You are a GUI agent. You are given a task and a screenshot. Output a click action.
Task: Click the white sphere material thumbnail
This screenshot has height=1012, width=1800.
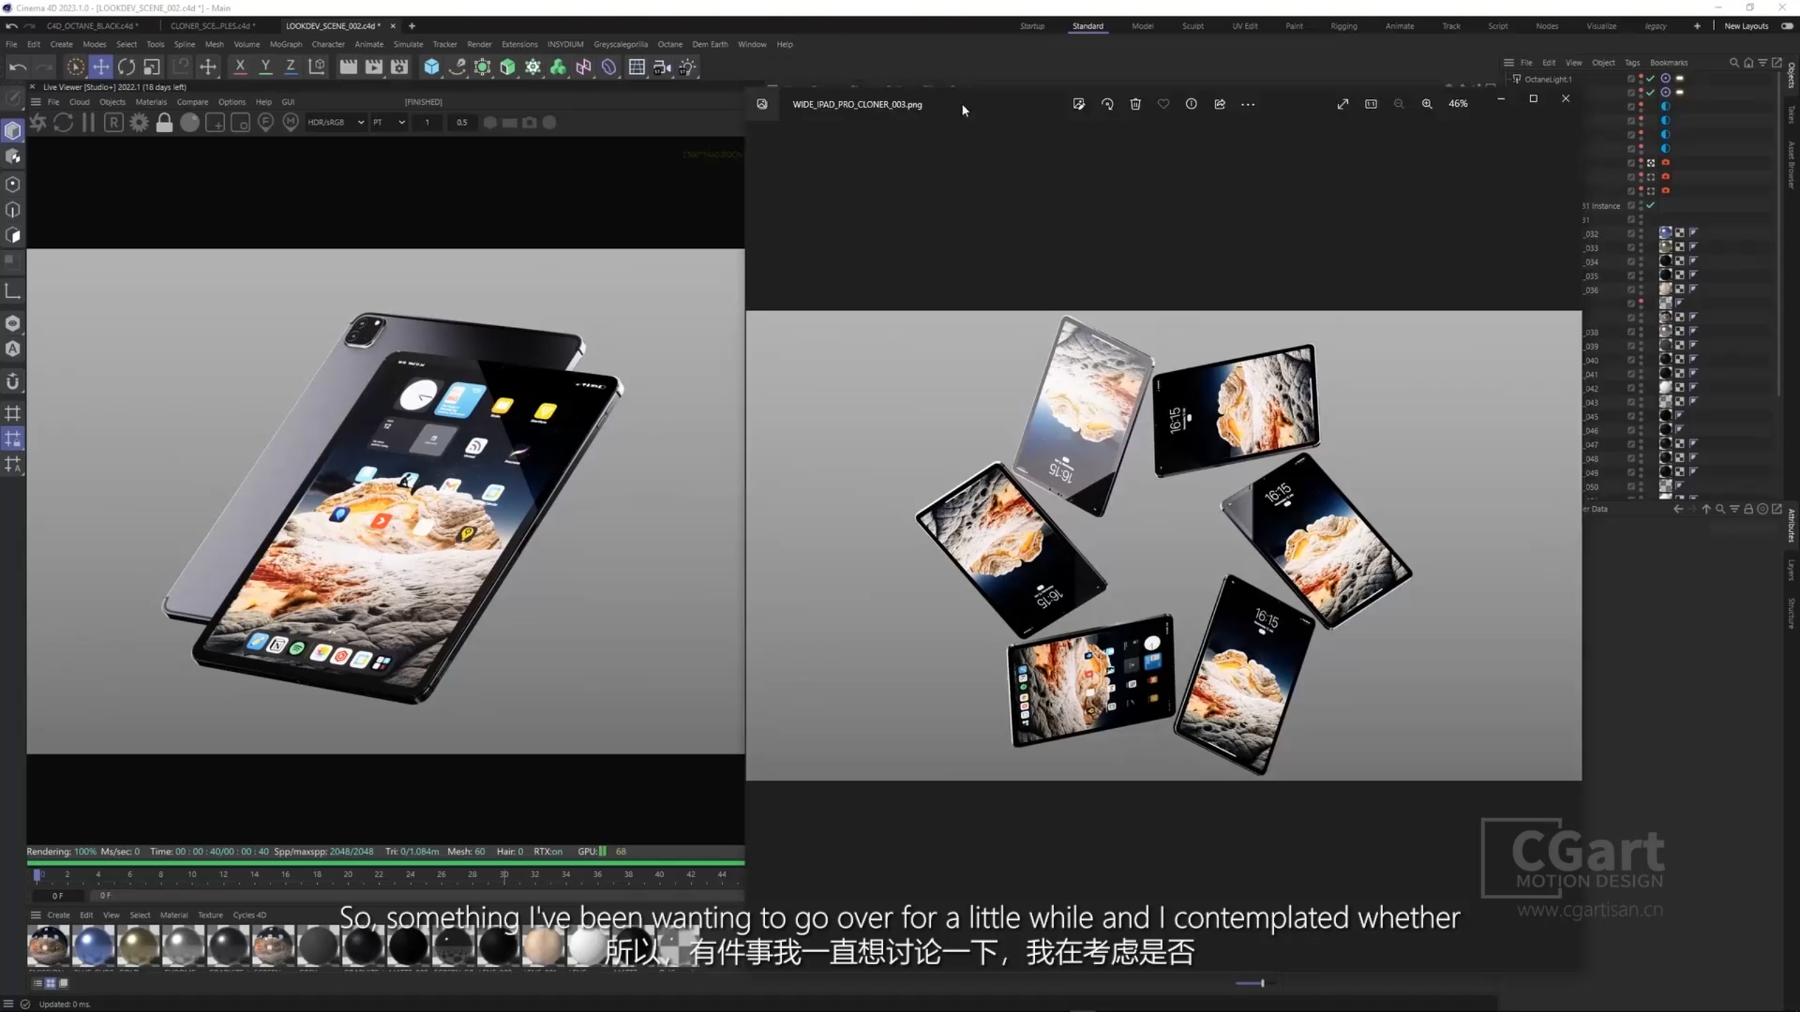coord(588,946)
